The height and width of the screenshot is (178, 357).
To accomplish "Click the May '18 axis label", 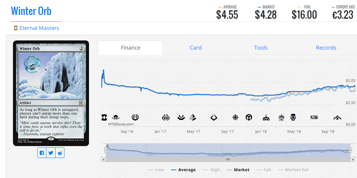I will point(294,131).
